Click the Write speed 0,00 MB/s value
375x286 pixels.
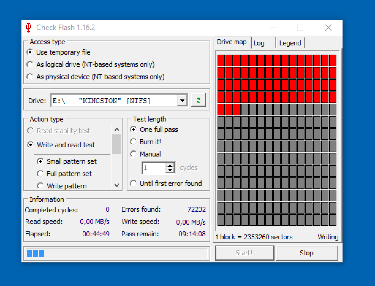point(191,222)
